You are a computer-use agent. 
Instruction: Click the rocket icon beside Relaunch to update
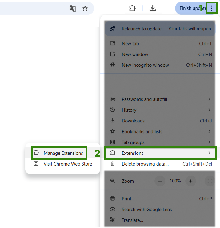(113, 29)
